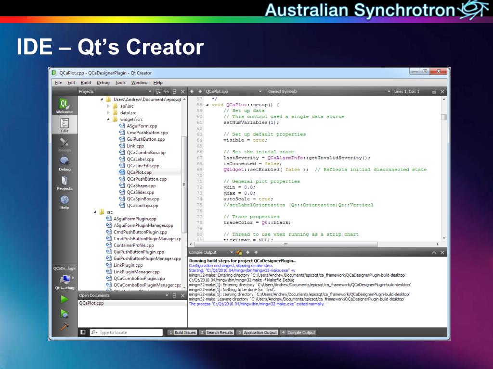The height and width of the screenshot is (369, 493).
Task: Click the Qt Creator title bar icon
Action: 54,73
